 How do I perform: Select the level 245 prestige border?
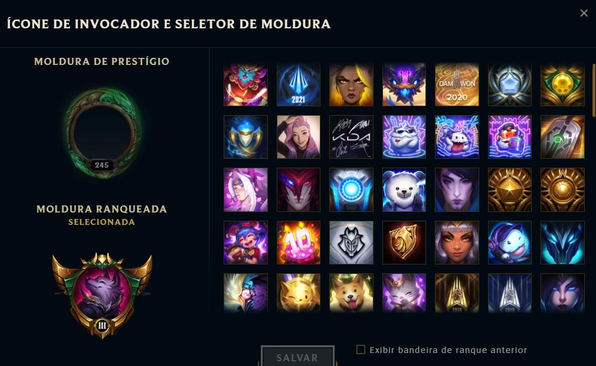click(102, 133)
